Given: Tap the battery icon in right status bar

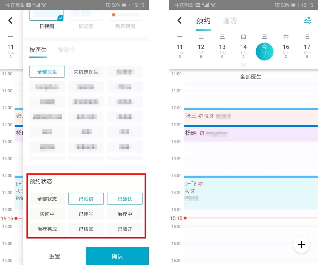Looking at the screenshot, I should tap(295, 5).
